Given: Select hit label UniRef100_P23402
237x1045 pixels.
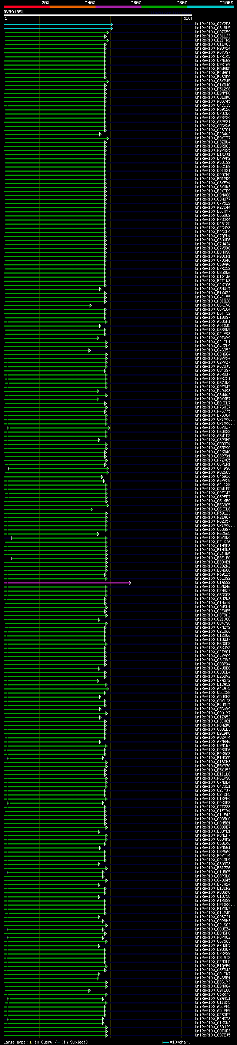Looking at the screenshot, I should coord(212,134).
